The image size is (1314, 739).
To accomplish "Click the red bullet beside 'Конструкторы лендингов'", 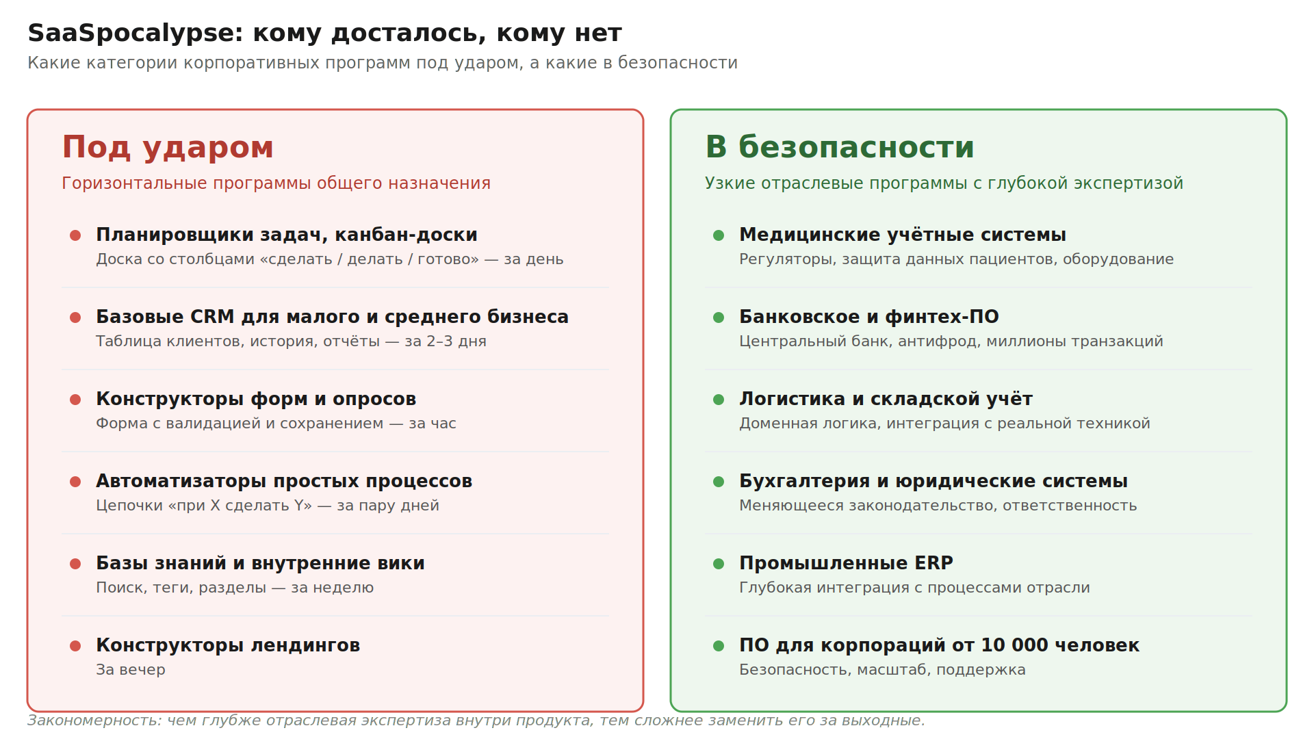I will click(75, 646).
